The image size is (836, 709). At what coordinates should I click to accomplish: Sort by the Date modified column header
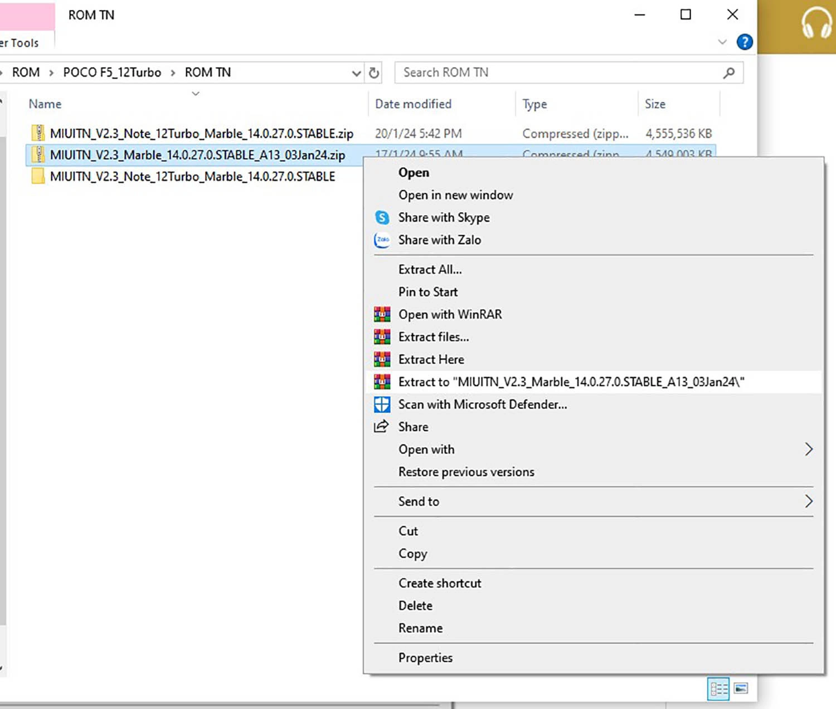pos(413,104)
